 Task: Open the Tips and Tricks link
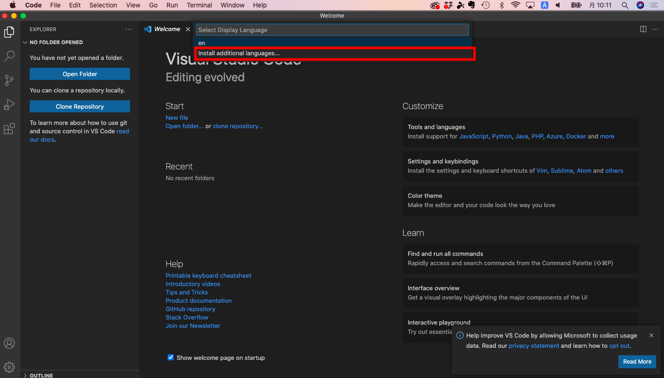click(187, 292)
